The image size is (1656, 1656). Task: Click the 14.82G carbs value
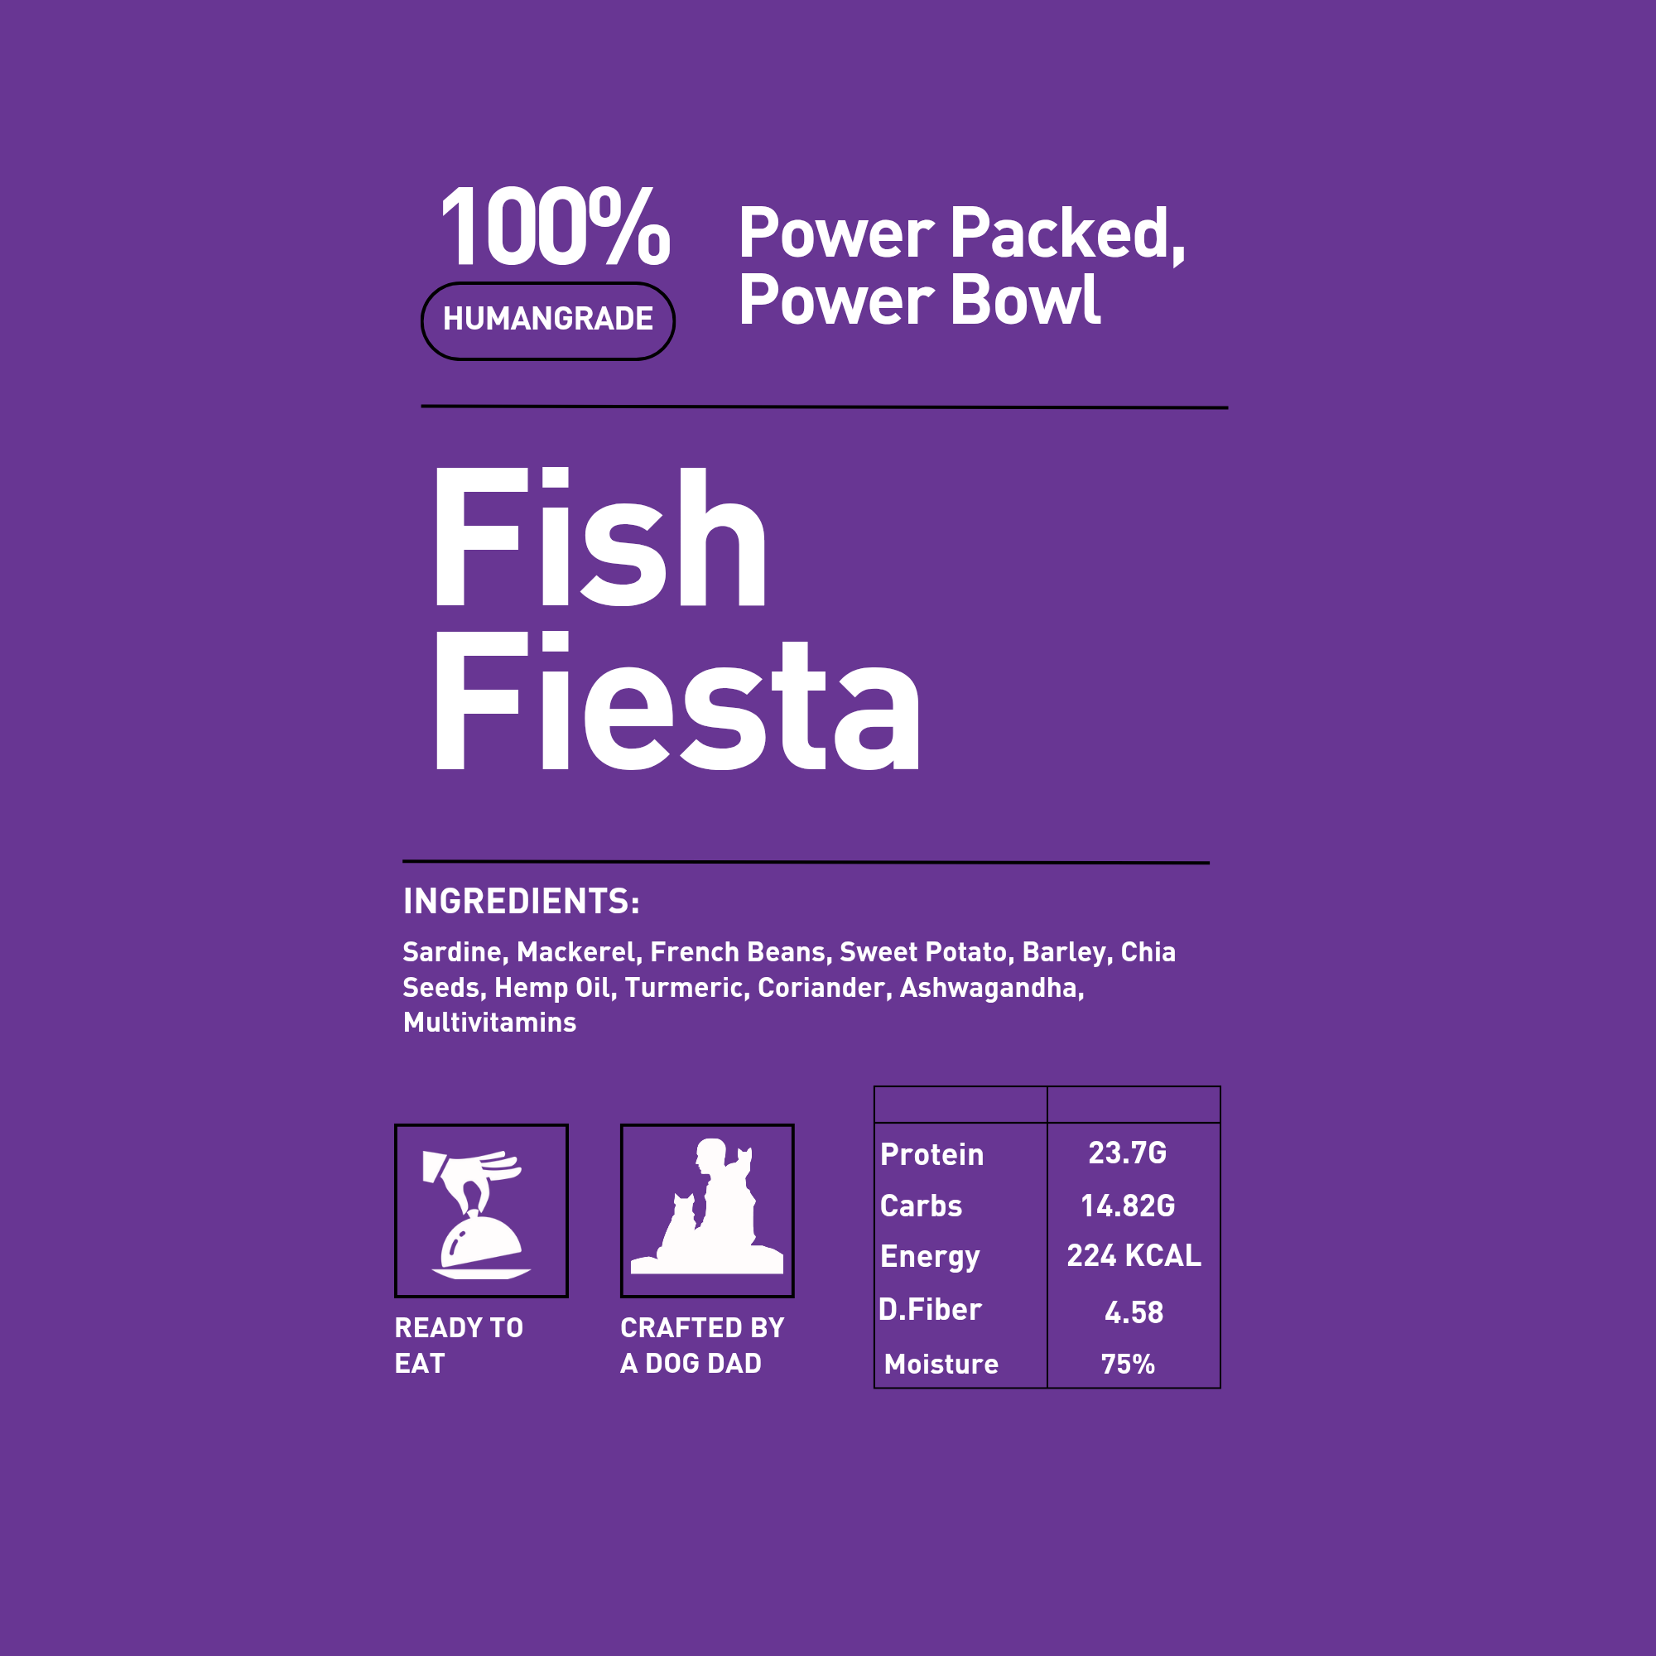1127,1206
